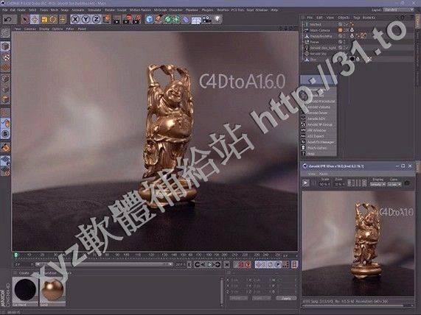The image size is (421, 315).
Task: Select the Scale tool
Action: (44, 20)
